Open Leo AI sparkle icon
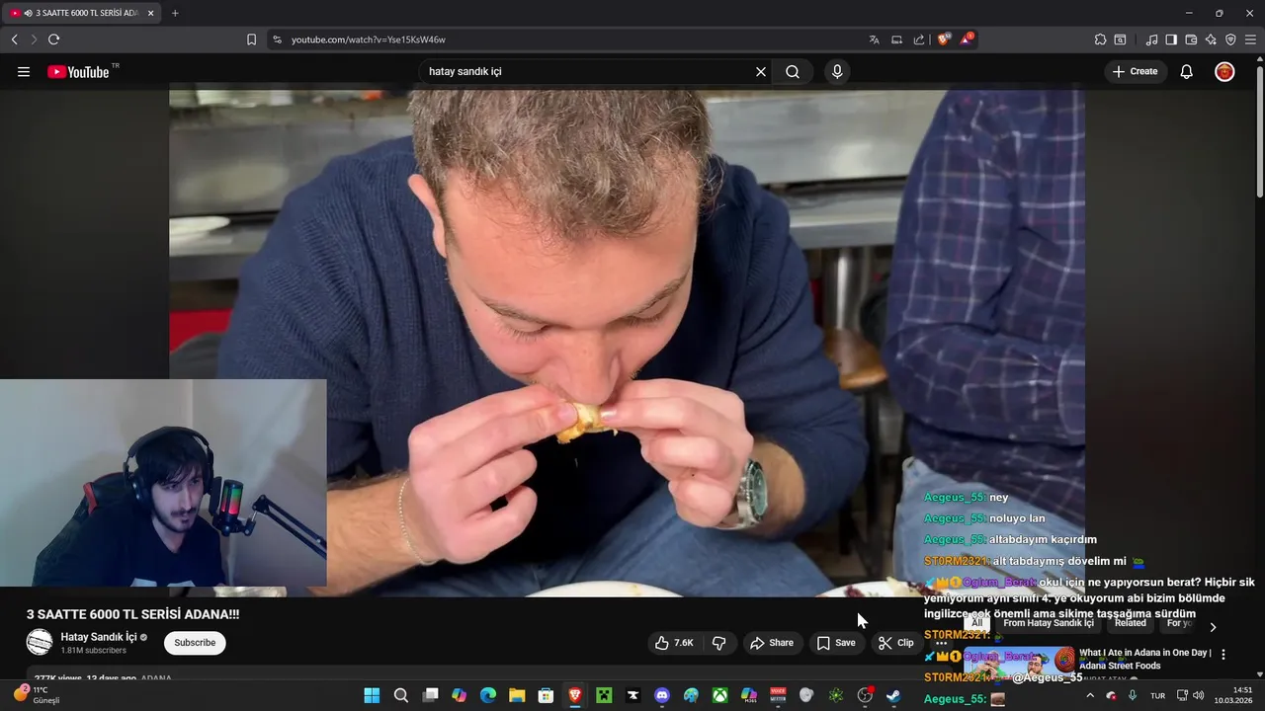The height and width of the screenshot is (711, 1265). coord(1211,39)
